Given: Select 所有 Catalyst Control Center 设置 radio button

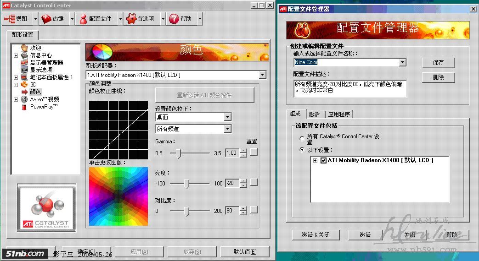Looking at the screenshot, I should pyautogui.click(x=302, y=138).
